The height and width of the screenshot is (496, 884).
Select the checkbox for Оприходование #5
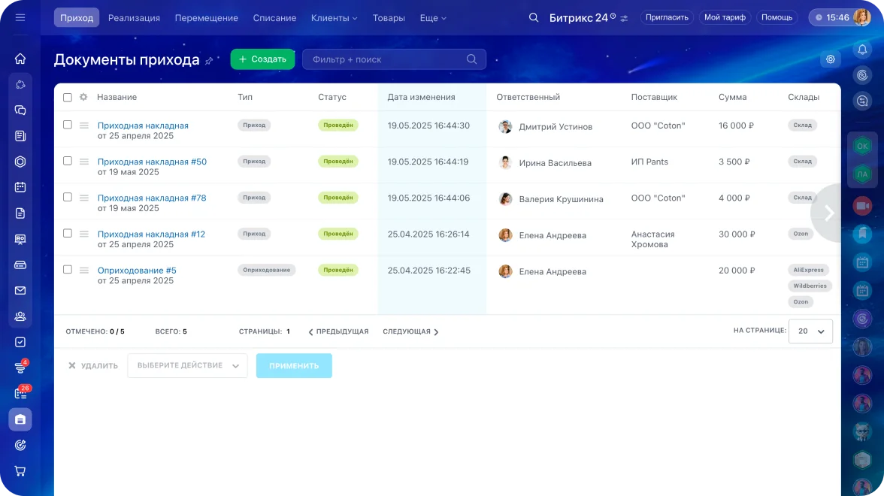pyautogui.click(x=68, y=269)
